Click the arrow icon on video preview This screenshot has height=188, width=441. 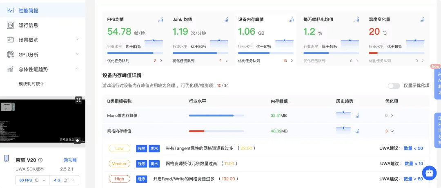pos(77,140)
